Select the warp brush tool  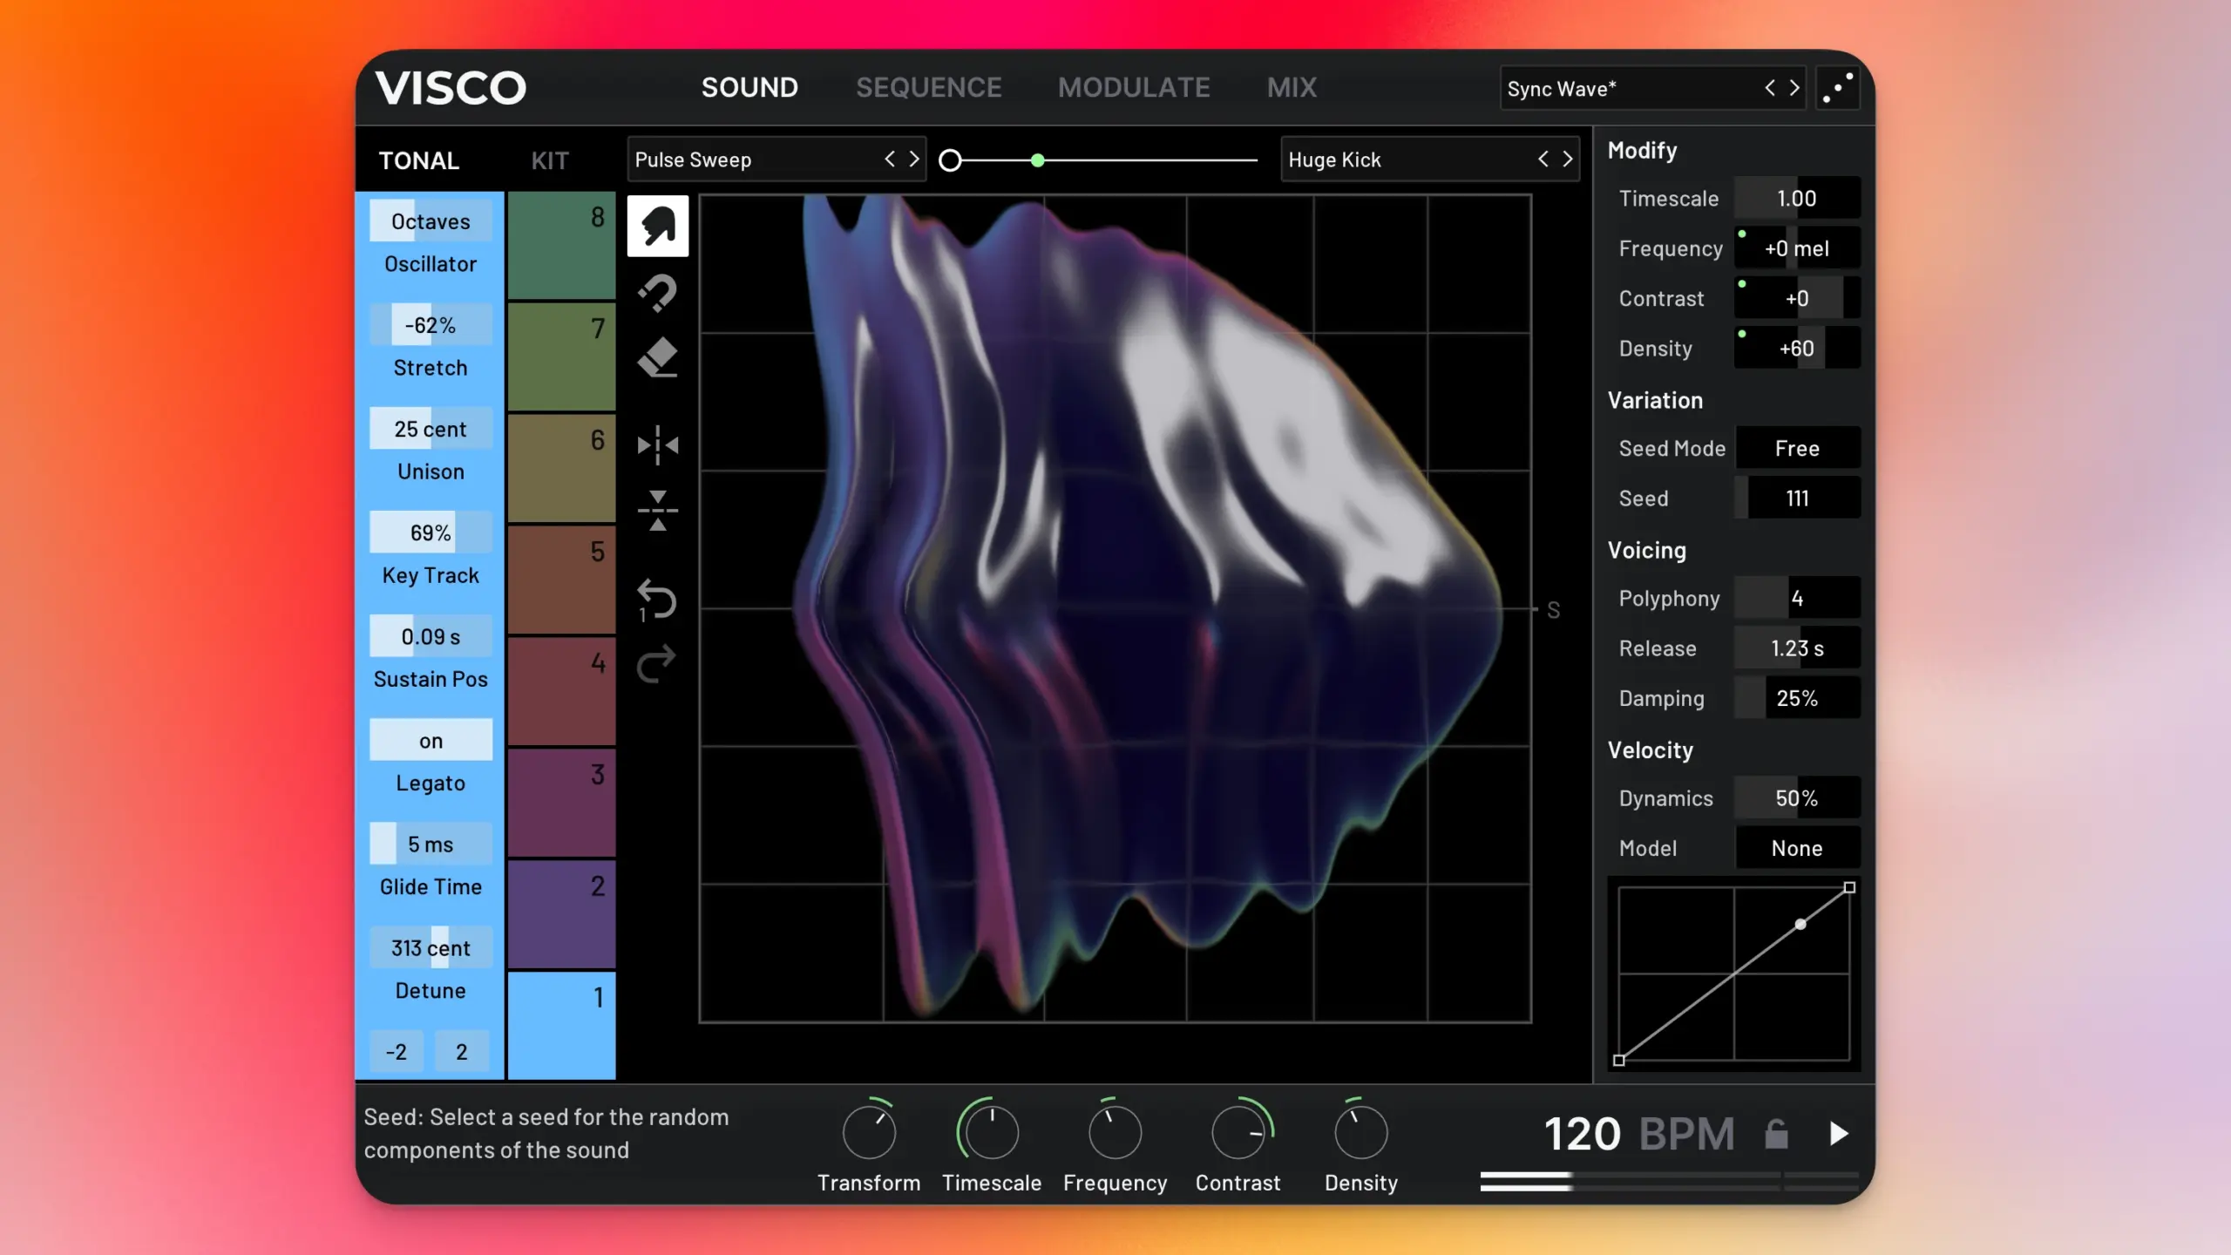657,226
